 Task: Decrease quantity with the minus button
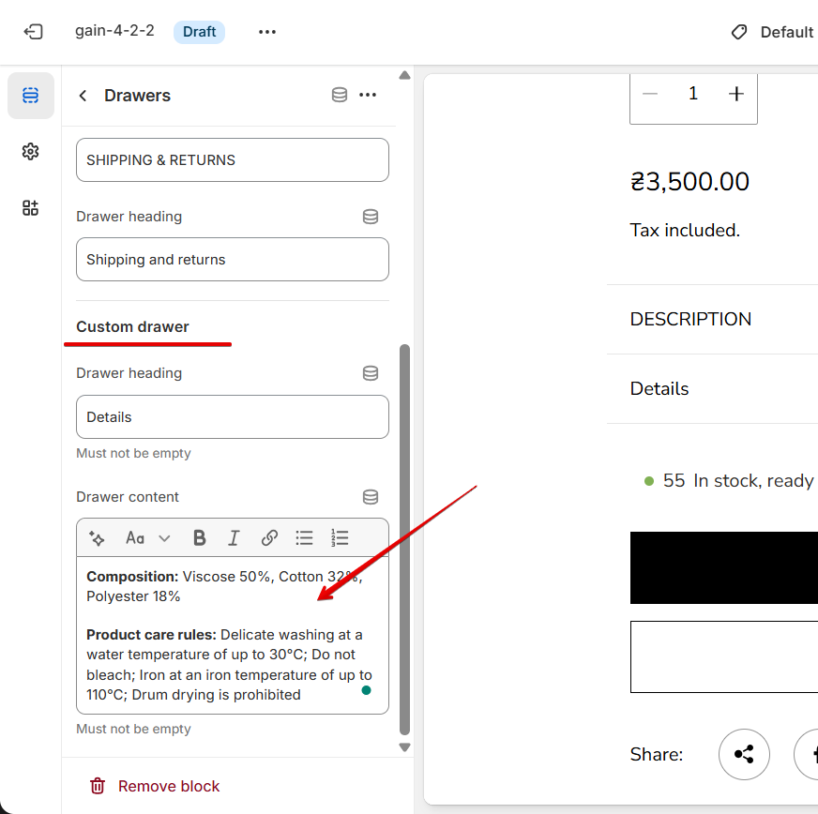650,94
